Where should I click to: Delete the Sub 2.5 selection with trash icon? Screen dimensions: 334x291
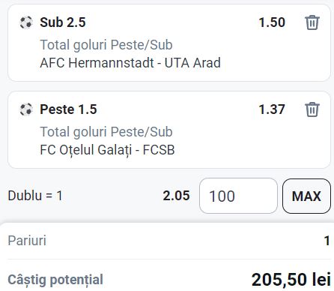312,22
